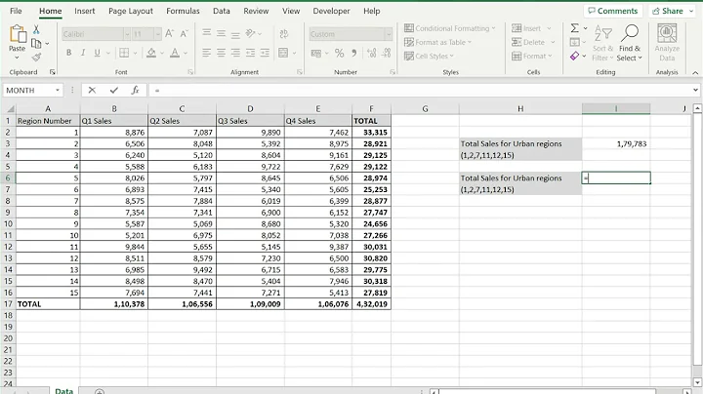
Task: Switch to the Insert tab
Action: pyautogui.click(x=84, y=11)
